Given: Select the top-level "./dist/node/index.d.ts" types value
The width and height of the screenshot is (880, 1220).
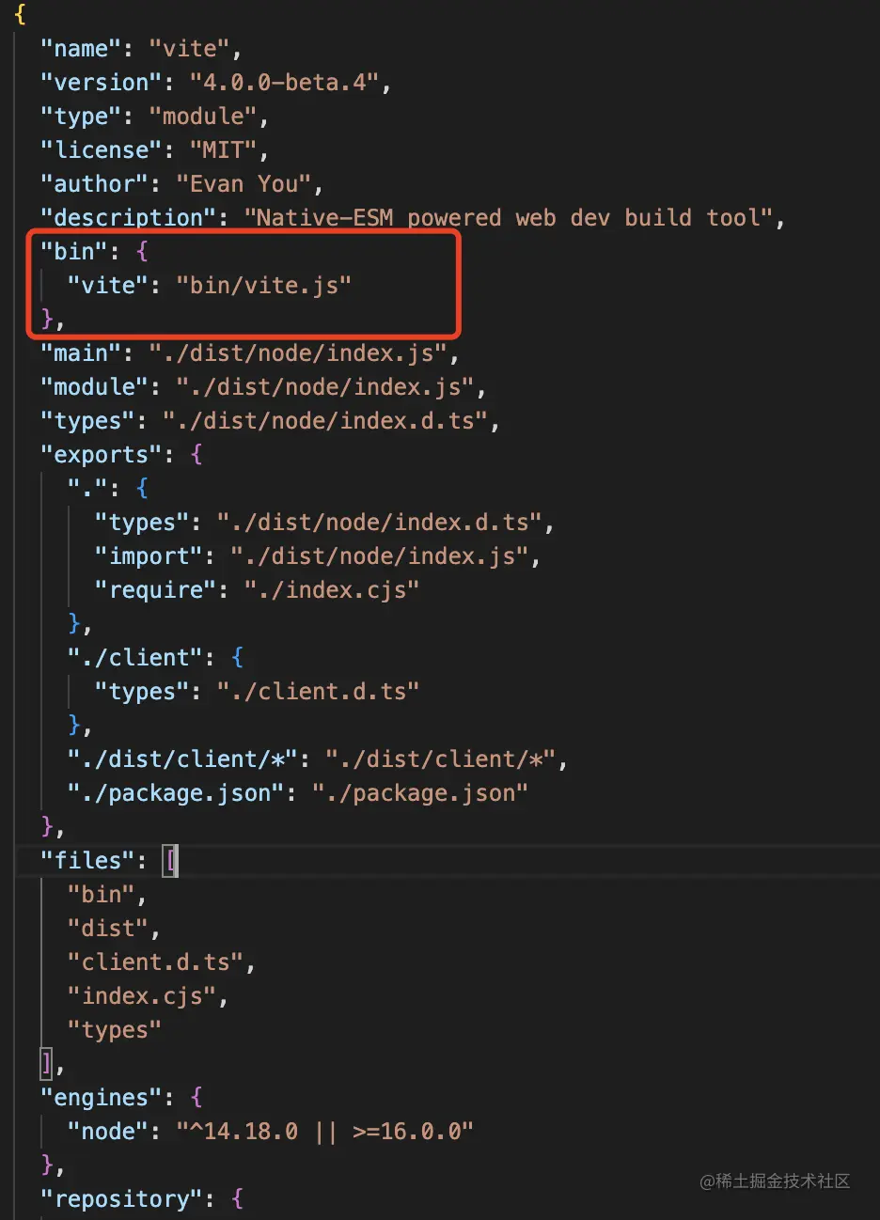Looking at the screenshot, I should click(x=325, y=421).
